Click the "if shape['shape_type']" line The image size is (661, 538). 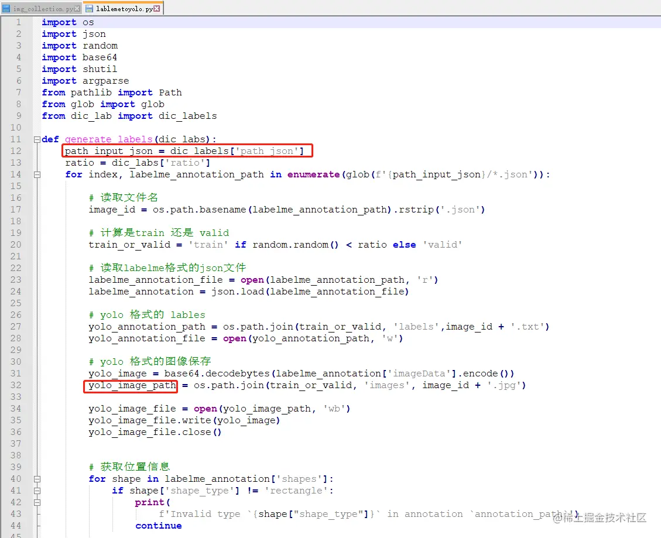[x=222, y=491]
